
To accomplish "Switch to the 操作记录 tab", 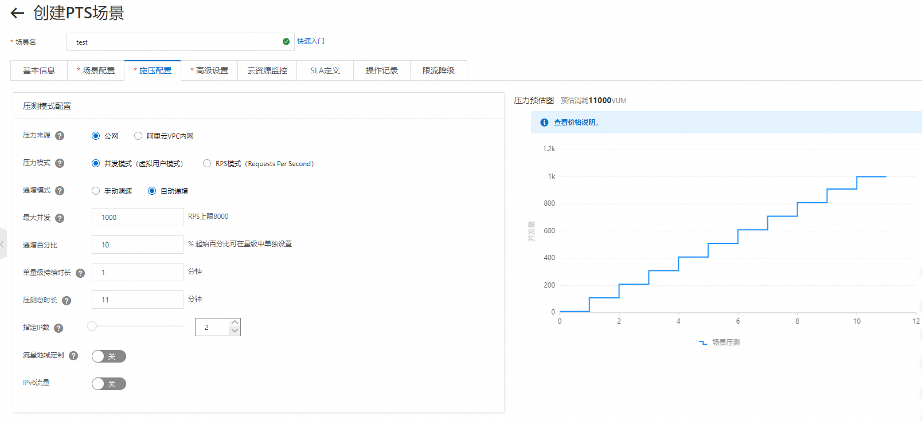I will (x=382, y=70).
